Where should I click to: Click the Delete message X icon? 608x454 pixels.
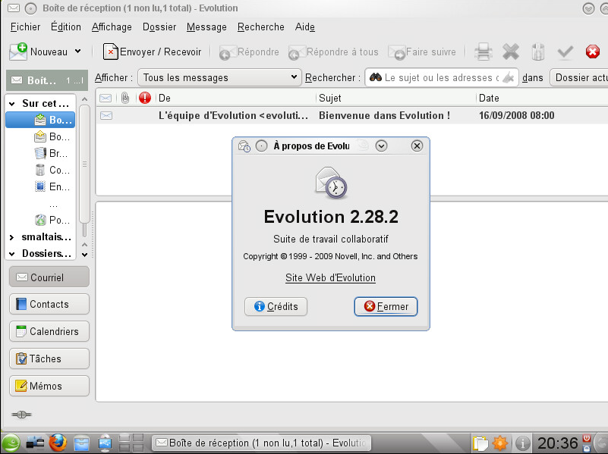[511, 52]
